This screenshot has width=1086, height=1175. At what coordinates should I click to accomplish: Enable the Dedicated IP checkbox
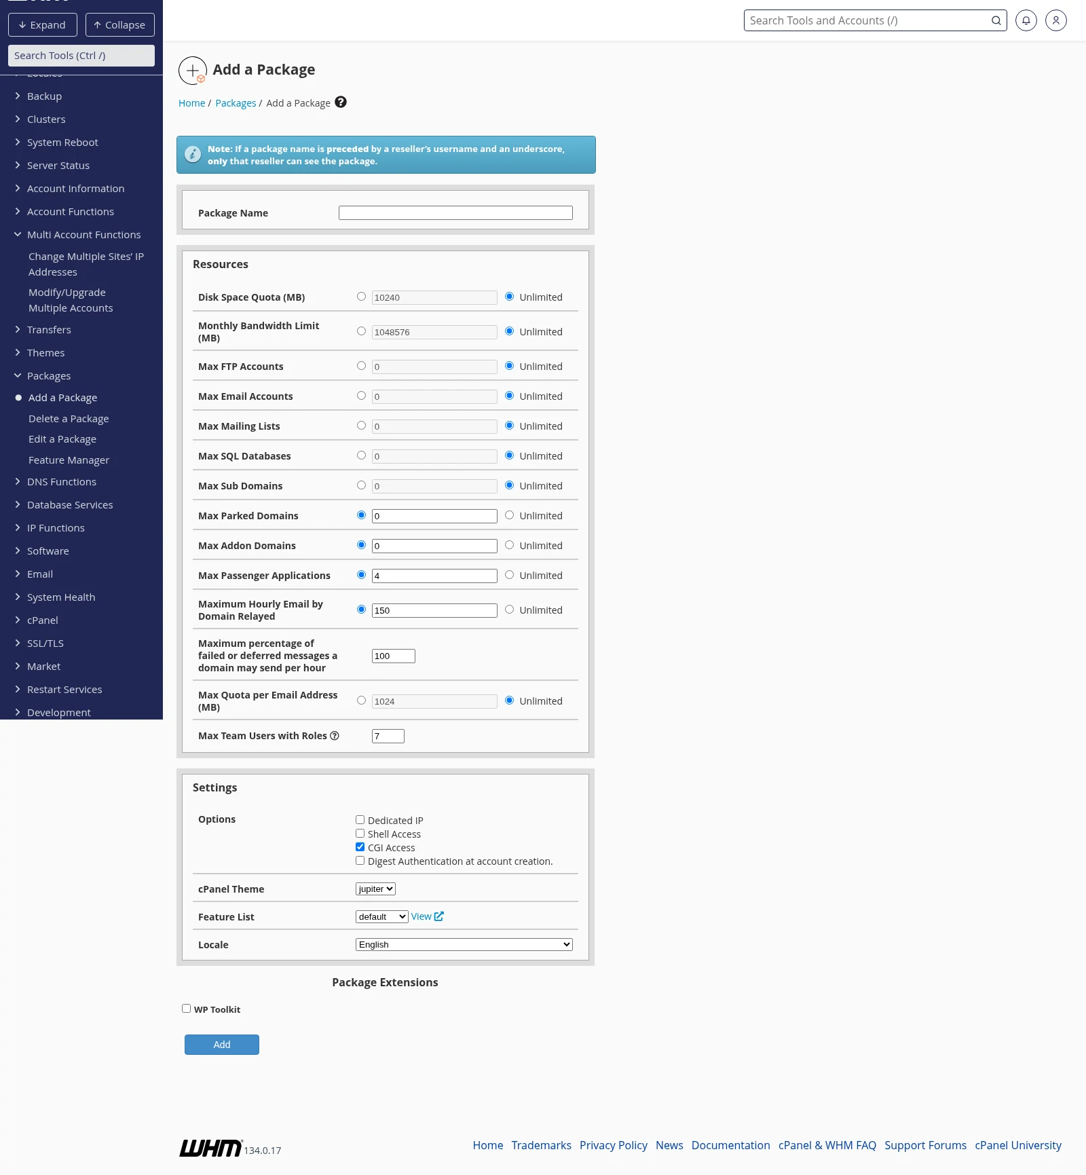[x=360, y=820]
